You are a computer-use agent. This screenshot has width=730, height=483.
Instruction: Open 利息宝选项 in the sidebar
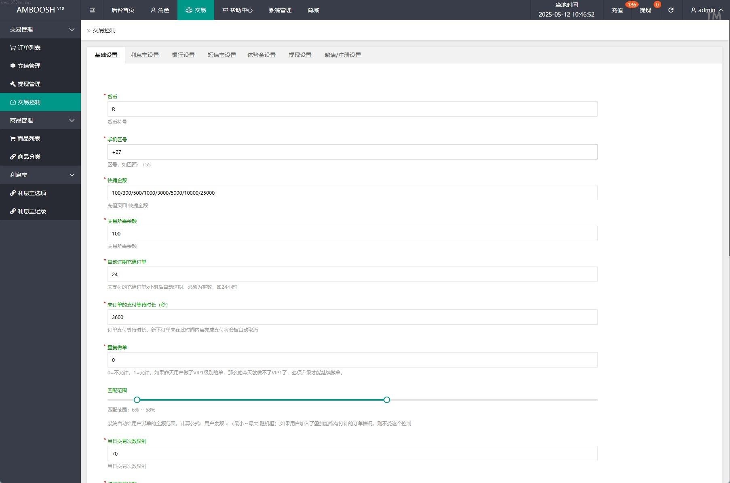tap(28, 193)
